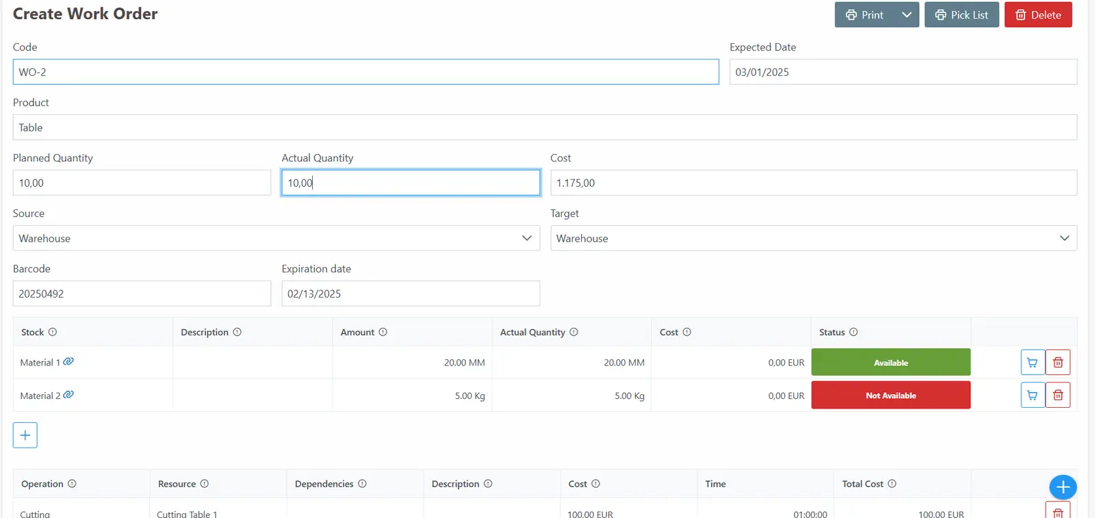Show info for the Amount column

[x=383, y=332]
